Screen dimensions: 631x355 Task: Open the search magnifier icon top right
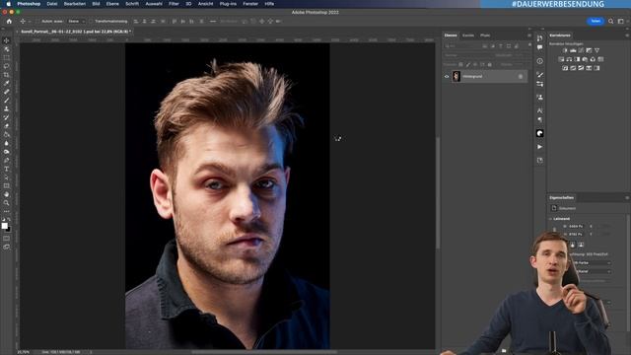pyautogui.click(x=611, y=22)
